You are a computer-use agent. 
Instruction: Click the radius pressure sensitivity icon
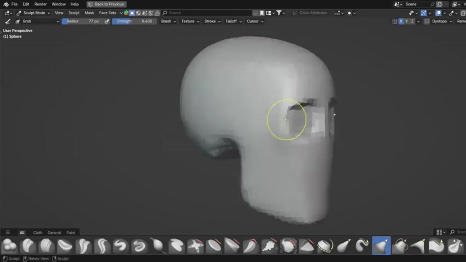[107, 21]
